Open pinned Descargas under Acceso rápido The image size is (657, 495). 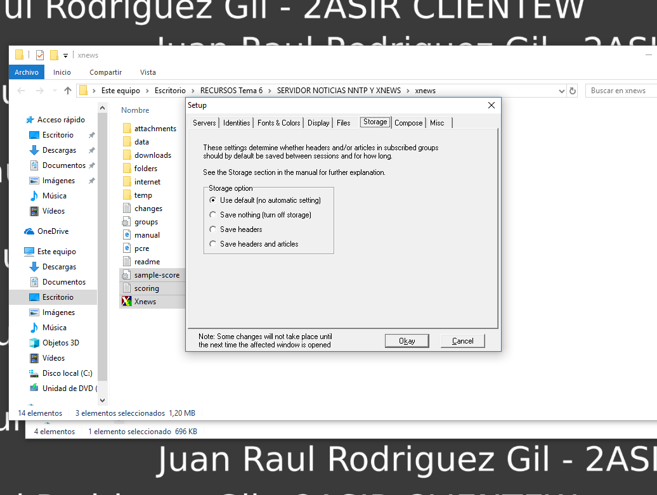tap(59, 150)
